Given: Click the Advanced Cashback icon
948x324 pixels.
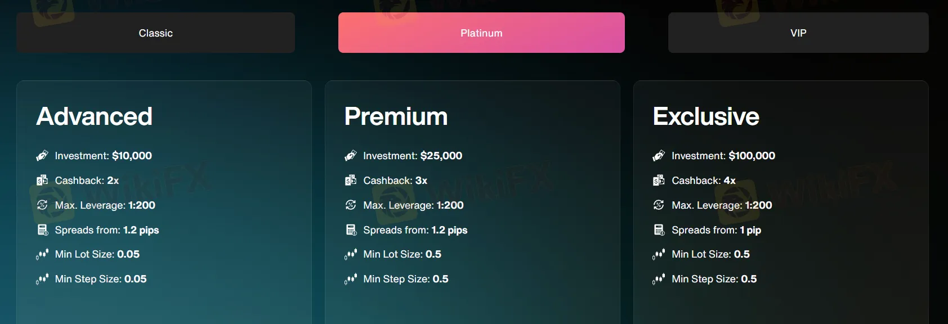Looking at the screenshot, I should coord(42,181).
